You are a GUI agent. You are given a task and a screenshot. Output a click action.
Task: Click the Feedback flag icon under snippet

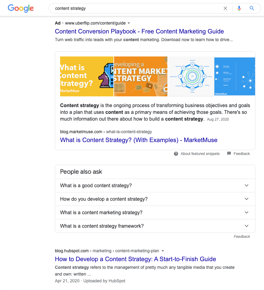coord(229,153)
